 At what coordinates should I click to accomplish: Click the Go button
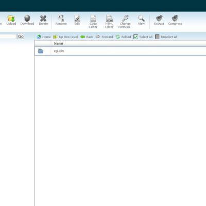pyautogui.click(x=21, y=37)
